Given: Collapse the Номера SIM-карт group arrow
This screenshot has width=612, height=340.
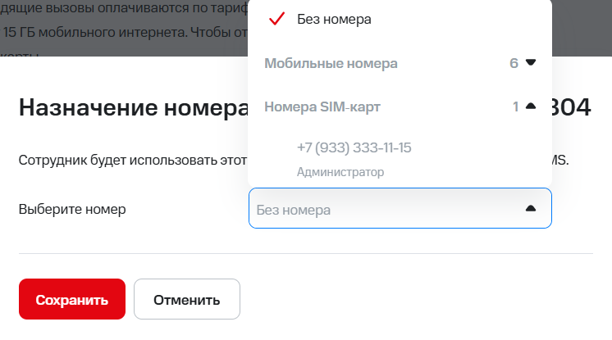Looking at the screenshot, I should 531,107.
